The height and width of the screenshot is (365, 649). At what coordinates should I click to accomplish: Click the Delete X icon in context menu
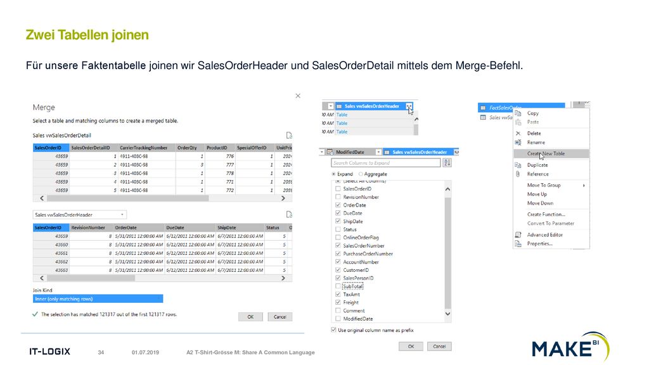point(518,133)
